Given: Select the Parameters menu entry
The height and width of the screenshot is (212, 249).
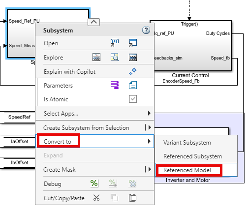Looking at the screenshot, I should click(x=58, y=86).
